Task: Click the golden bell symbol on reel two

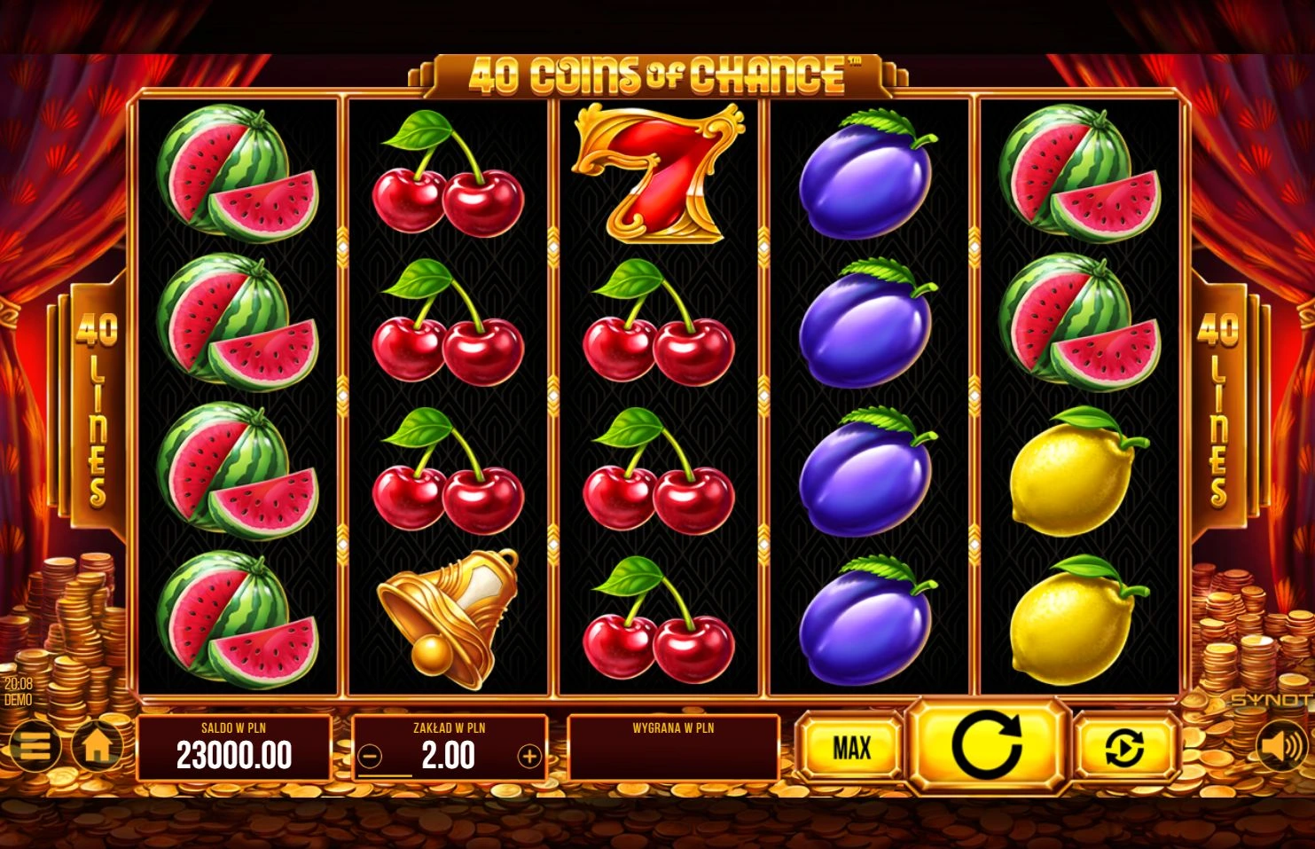Action: click(x=449, y=618)
